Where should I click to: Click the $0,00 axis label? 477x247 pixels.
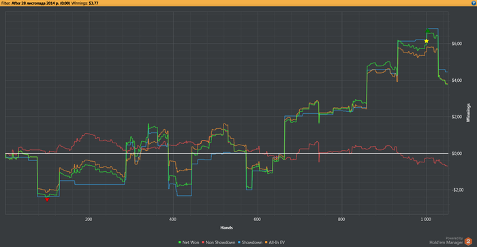458,154
